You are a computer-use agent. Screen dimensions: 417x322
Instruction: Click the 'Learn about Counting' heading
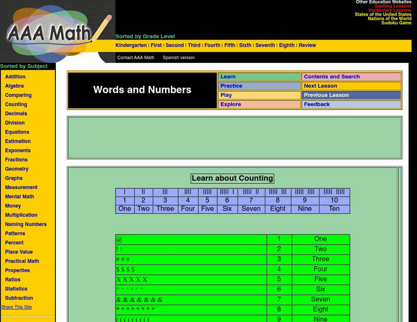point(233,178)
